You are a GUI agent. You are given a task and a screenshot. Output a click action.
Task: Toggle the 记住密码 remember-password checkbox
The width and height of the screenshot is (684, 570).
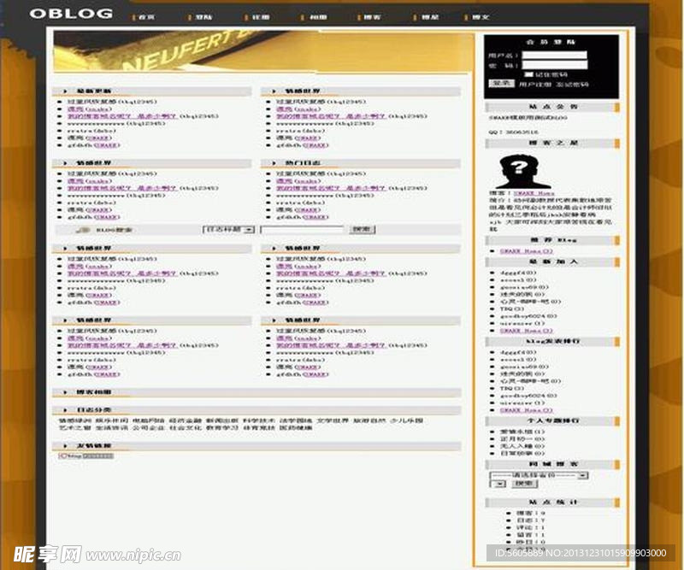[528, 75]
